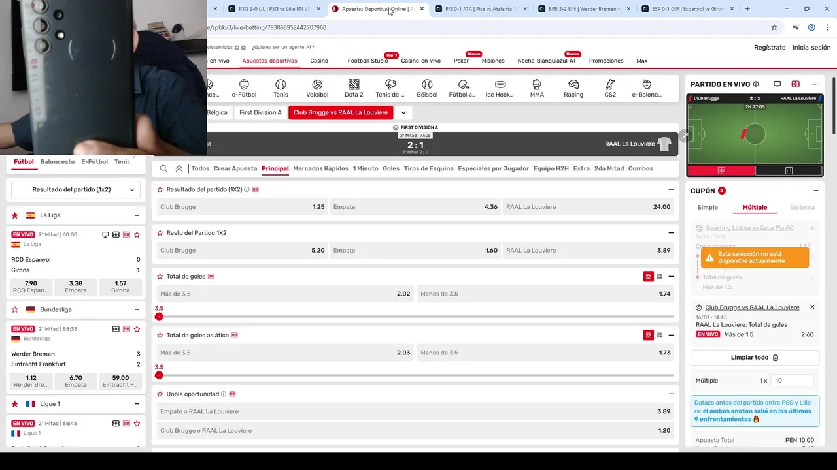Select the CS2 esports icon

pyautogui.click(x=610, y=88)
